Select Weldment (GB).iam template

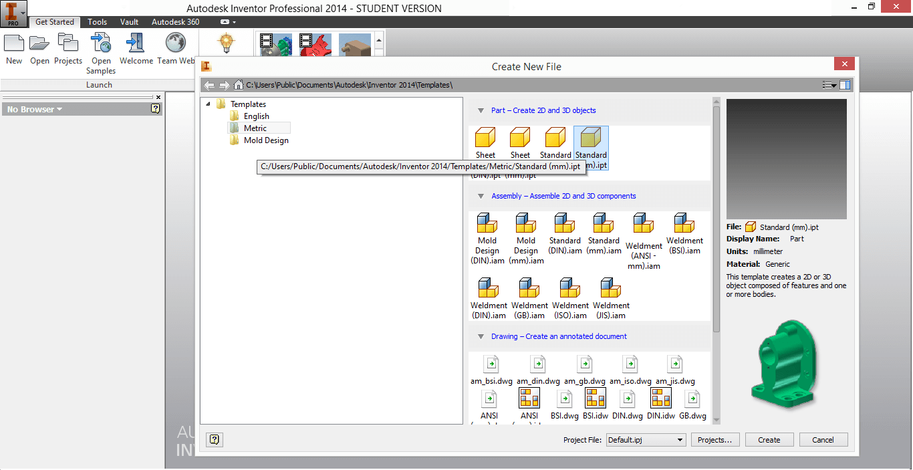point(529,299)
